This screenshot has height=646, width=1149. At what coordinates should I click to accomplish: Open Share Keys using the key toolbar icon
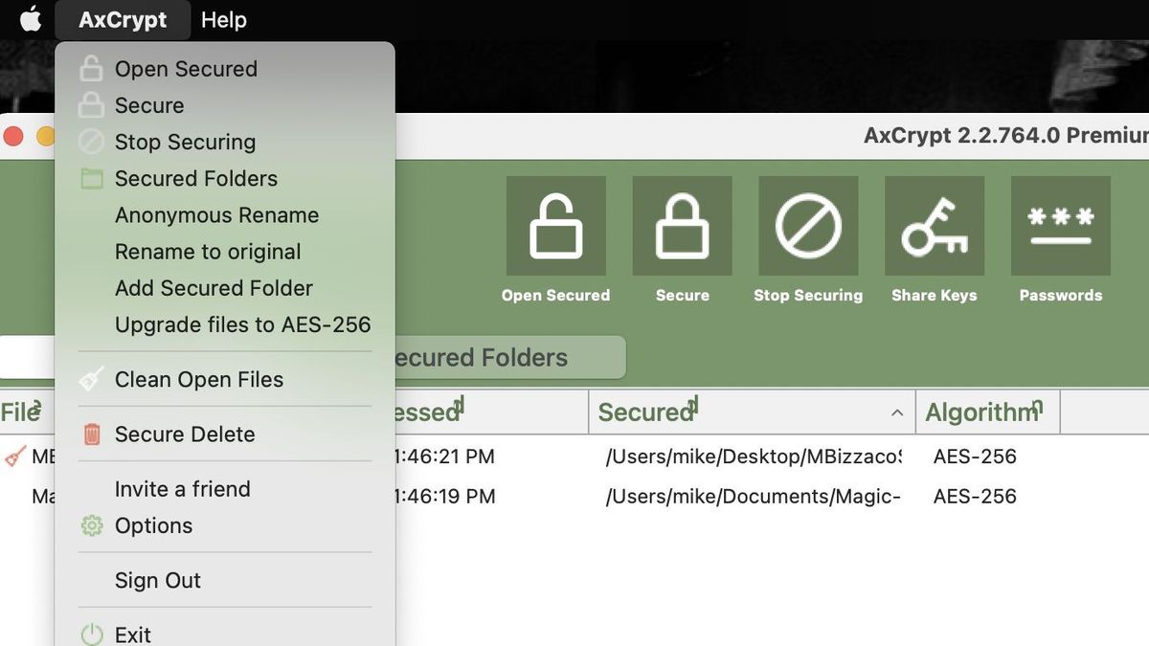[934, 226]
